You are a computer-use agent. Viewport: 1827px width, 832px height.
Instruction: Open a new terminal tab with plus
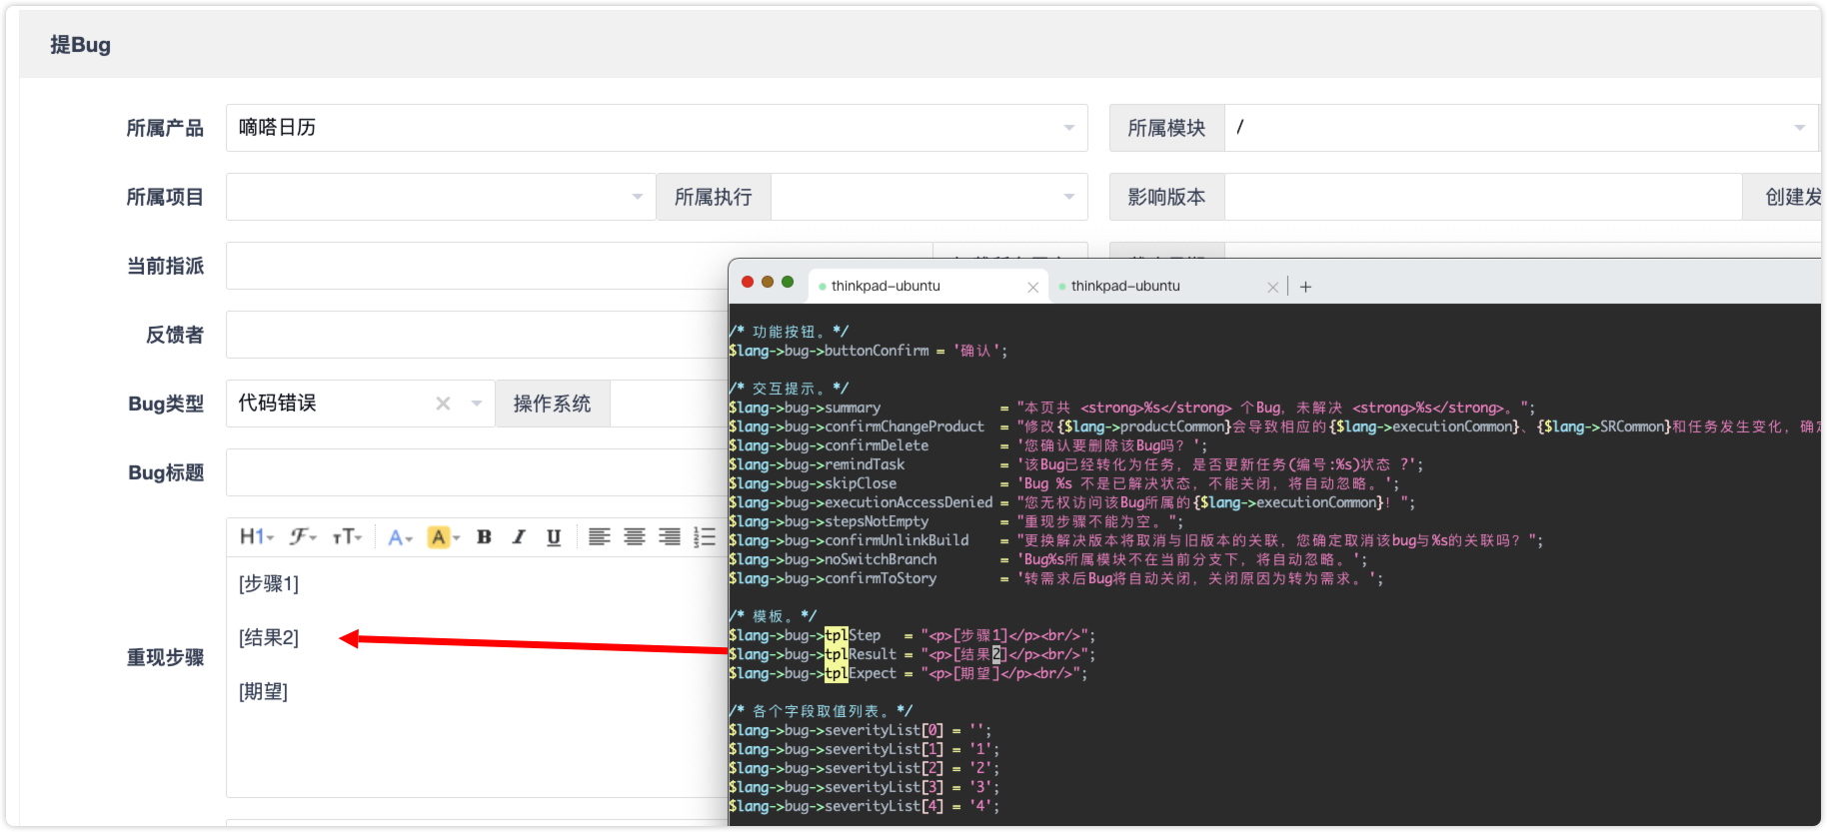pyautogui.click(x=1305, y=287)
